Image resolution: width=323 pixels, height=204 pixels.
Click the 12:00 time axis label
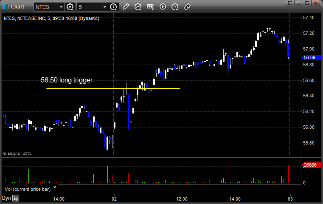(x=182, y=199)
